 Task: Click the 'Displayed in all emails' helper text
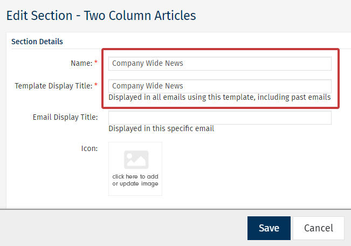[x=219, y=98]
